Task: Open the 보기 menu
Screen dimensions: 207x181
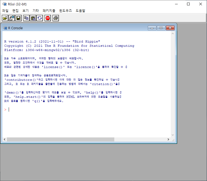Action: [x=26, y=11]
